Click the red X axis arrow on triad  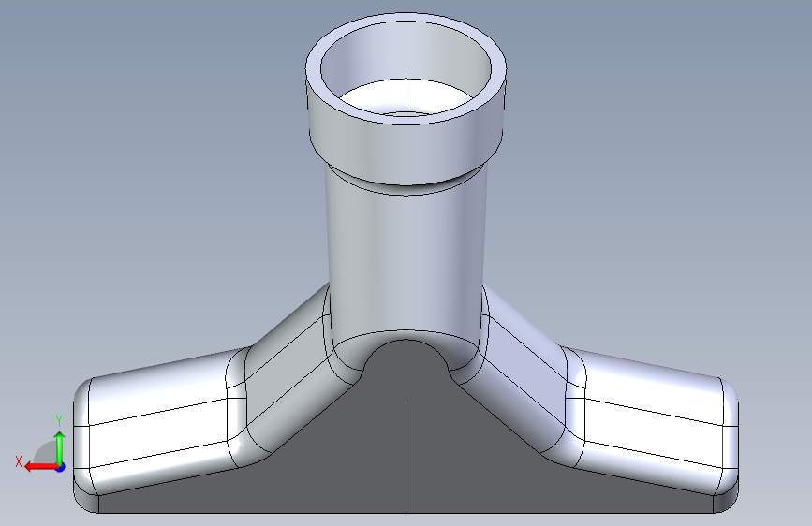(40, 467)
